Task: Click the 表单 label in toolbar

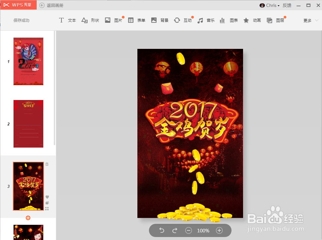Action: tap(141, 20)
